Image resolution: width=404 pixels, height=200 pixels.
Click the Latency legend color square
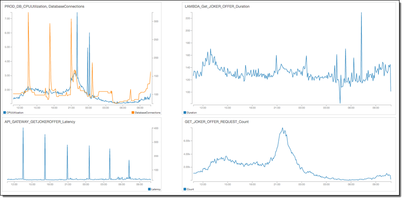click(x=149, y=189)
